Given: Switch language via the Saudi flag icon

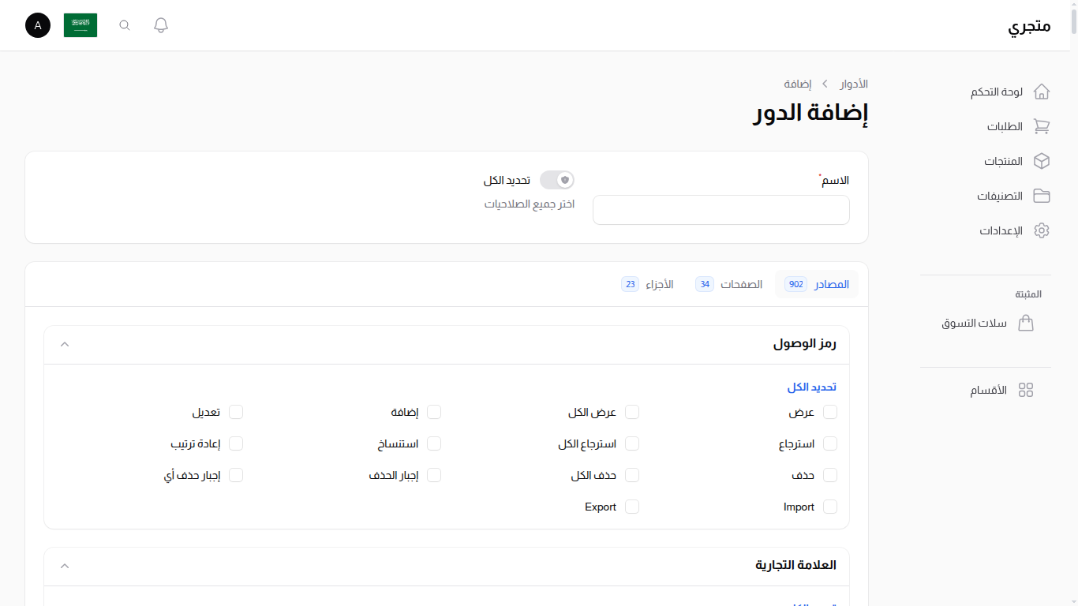Looking at the screenshot, I should pyautogui.click(x=80, y=24).
